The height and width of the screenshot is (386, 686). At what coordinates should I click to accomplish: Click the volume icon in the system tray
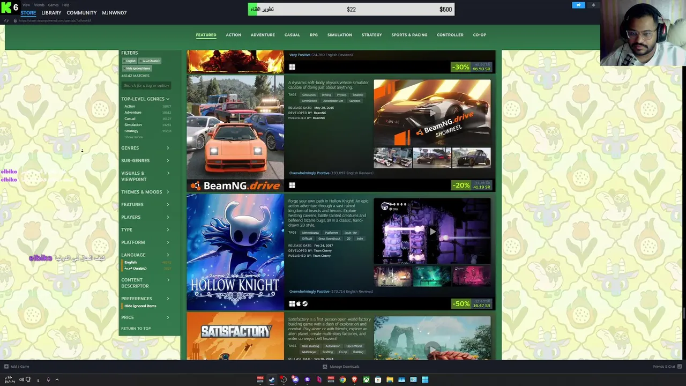click(x=21, y=380)
